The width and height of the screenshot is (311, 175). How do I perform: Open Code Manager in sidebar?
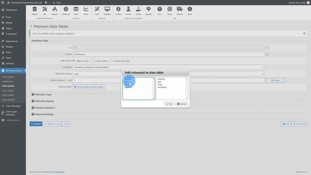[x=13, y=106]
